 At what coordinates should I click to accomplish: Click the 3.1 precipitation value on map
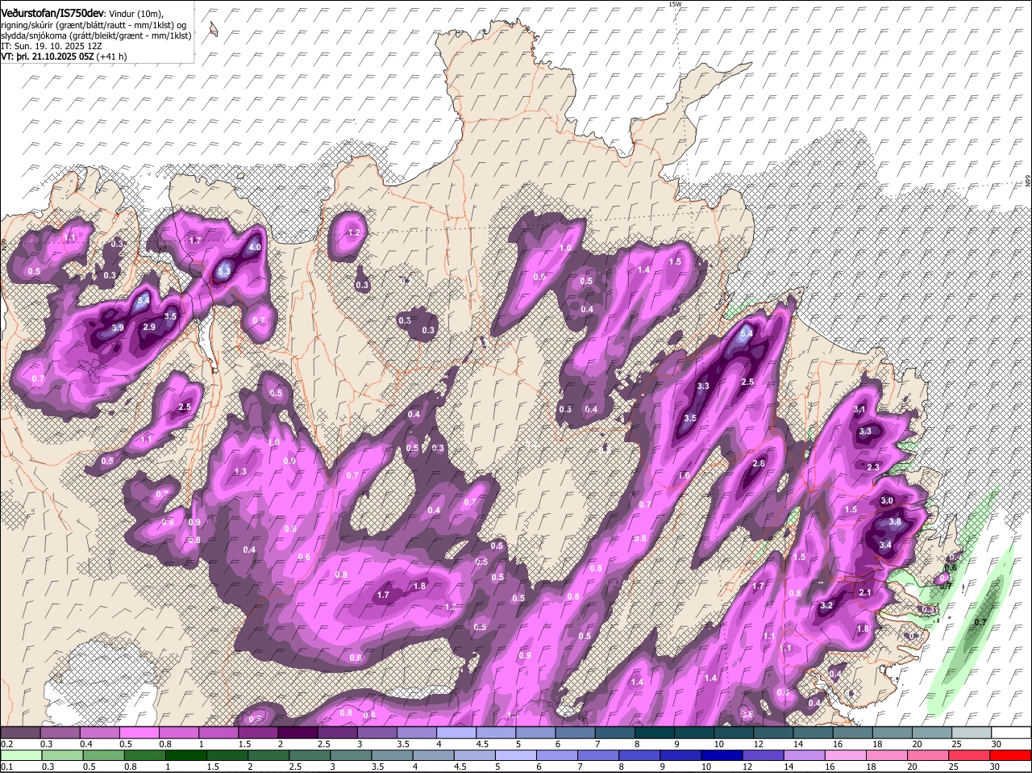tap(859, 410)
